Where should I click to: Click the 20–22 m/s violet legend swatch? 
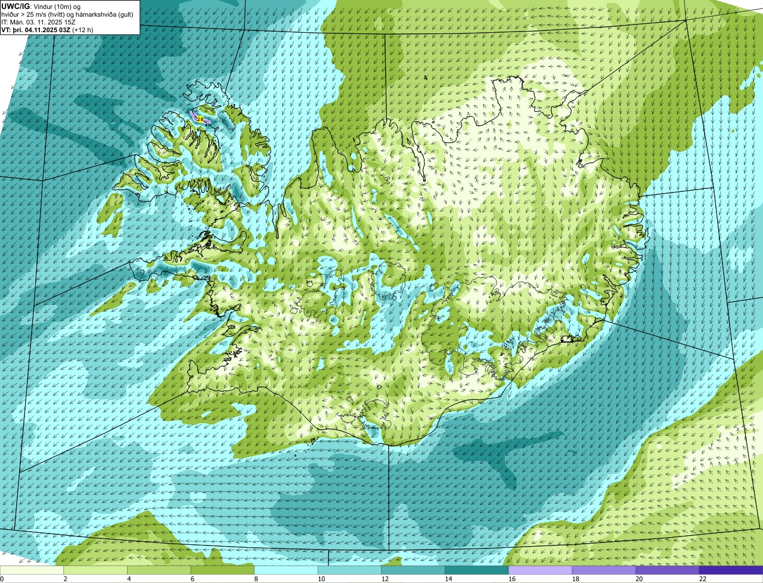click(x=668, y=570)
